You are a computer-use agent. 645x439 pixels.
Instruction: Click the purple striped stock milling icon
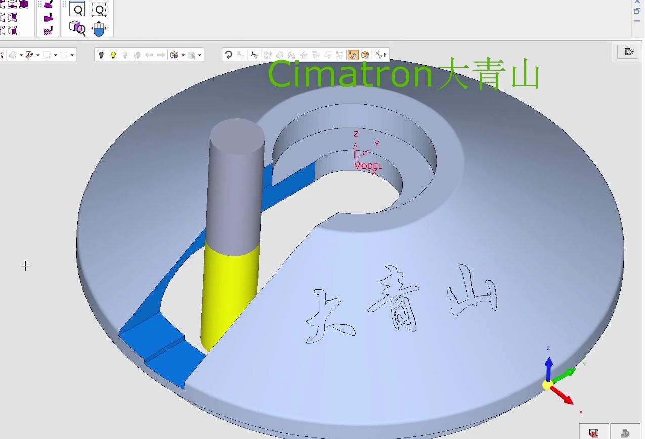pos(48,31)
